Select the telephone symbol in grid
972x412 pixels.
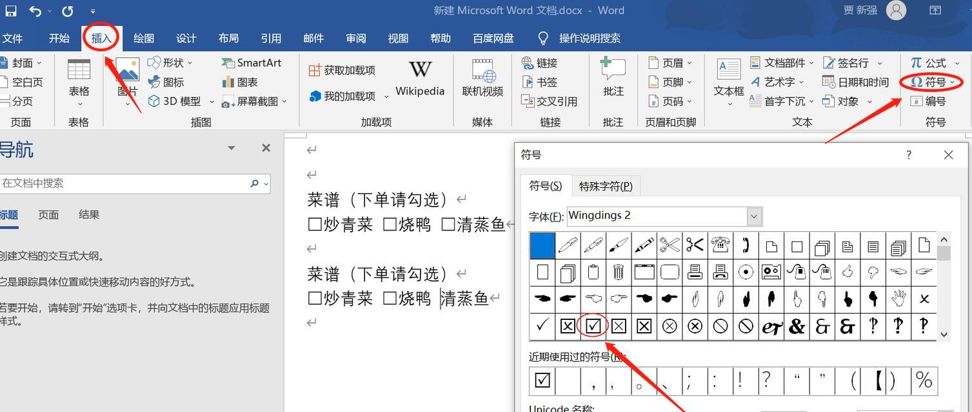tap(720, 245)
